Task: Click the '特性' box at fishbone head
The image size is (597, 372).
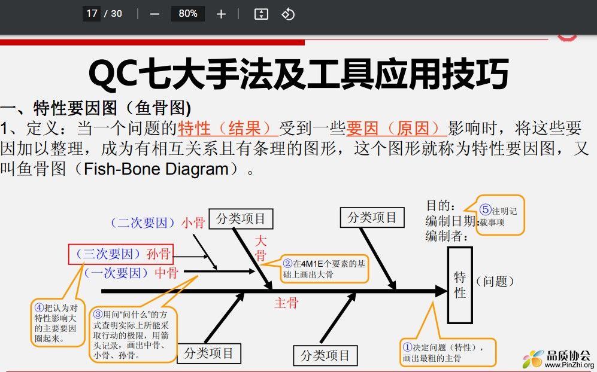Action: [460, 285]
